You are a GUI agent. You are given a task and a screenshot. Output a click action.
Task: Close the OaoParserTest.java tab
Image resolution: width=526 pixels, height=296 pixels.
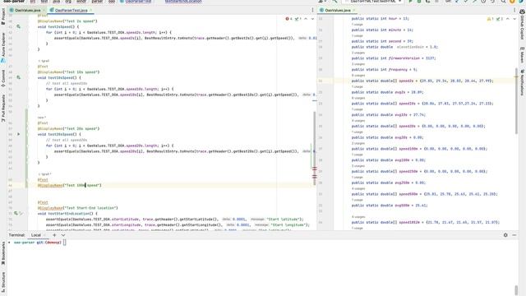coord(90,11)
